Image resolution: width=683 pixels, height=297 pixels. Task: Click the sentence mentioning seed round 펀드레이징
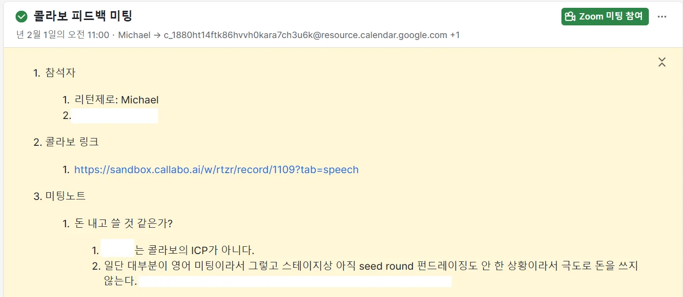tap(371, 266)
